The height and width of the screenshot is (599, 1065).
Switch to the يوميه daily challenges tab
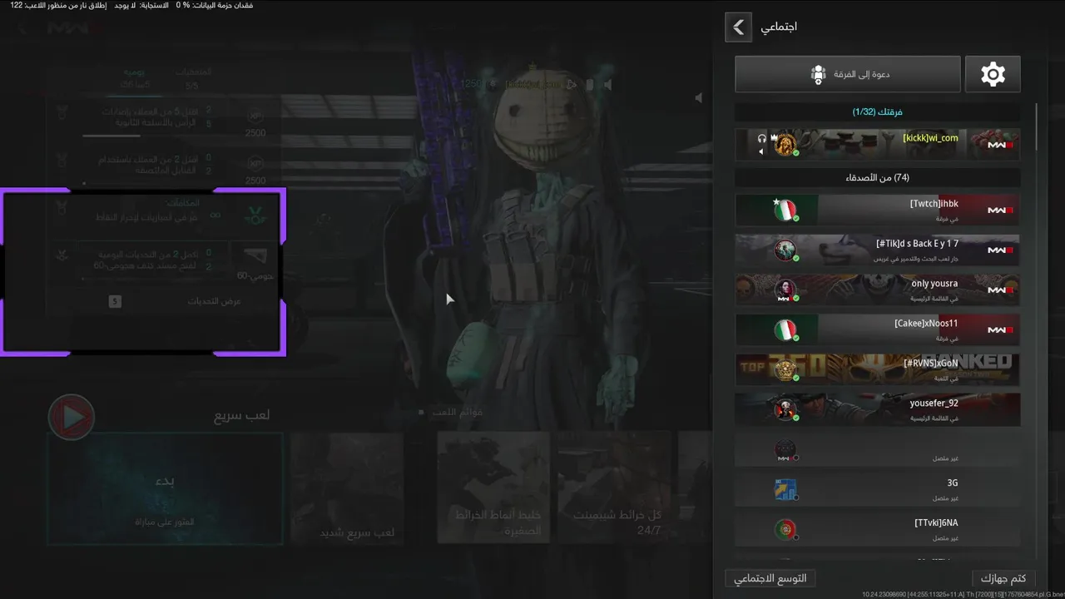(133, 78)
